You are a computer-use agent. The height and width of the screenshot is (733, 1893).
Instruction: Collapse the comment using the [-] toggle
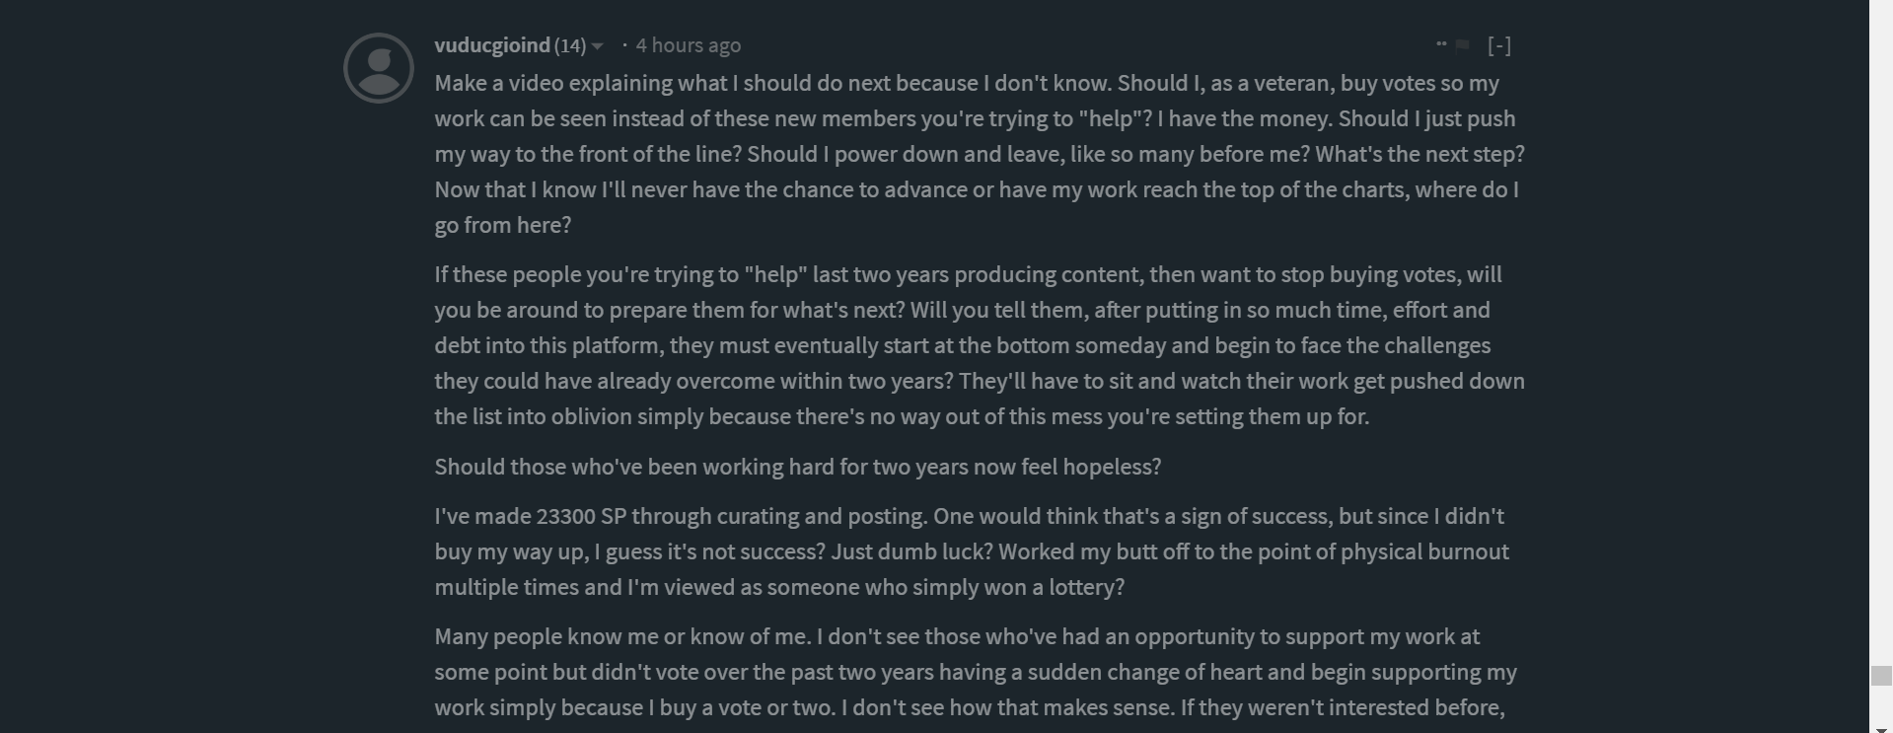(x=1498, y=45)
